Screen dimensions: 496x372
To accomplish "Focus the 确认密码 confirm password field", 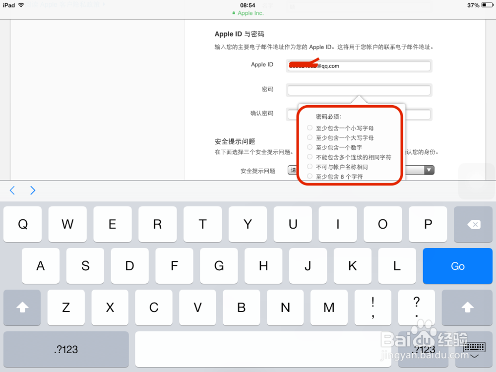I will 359,114.
